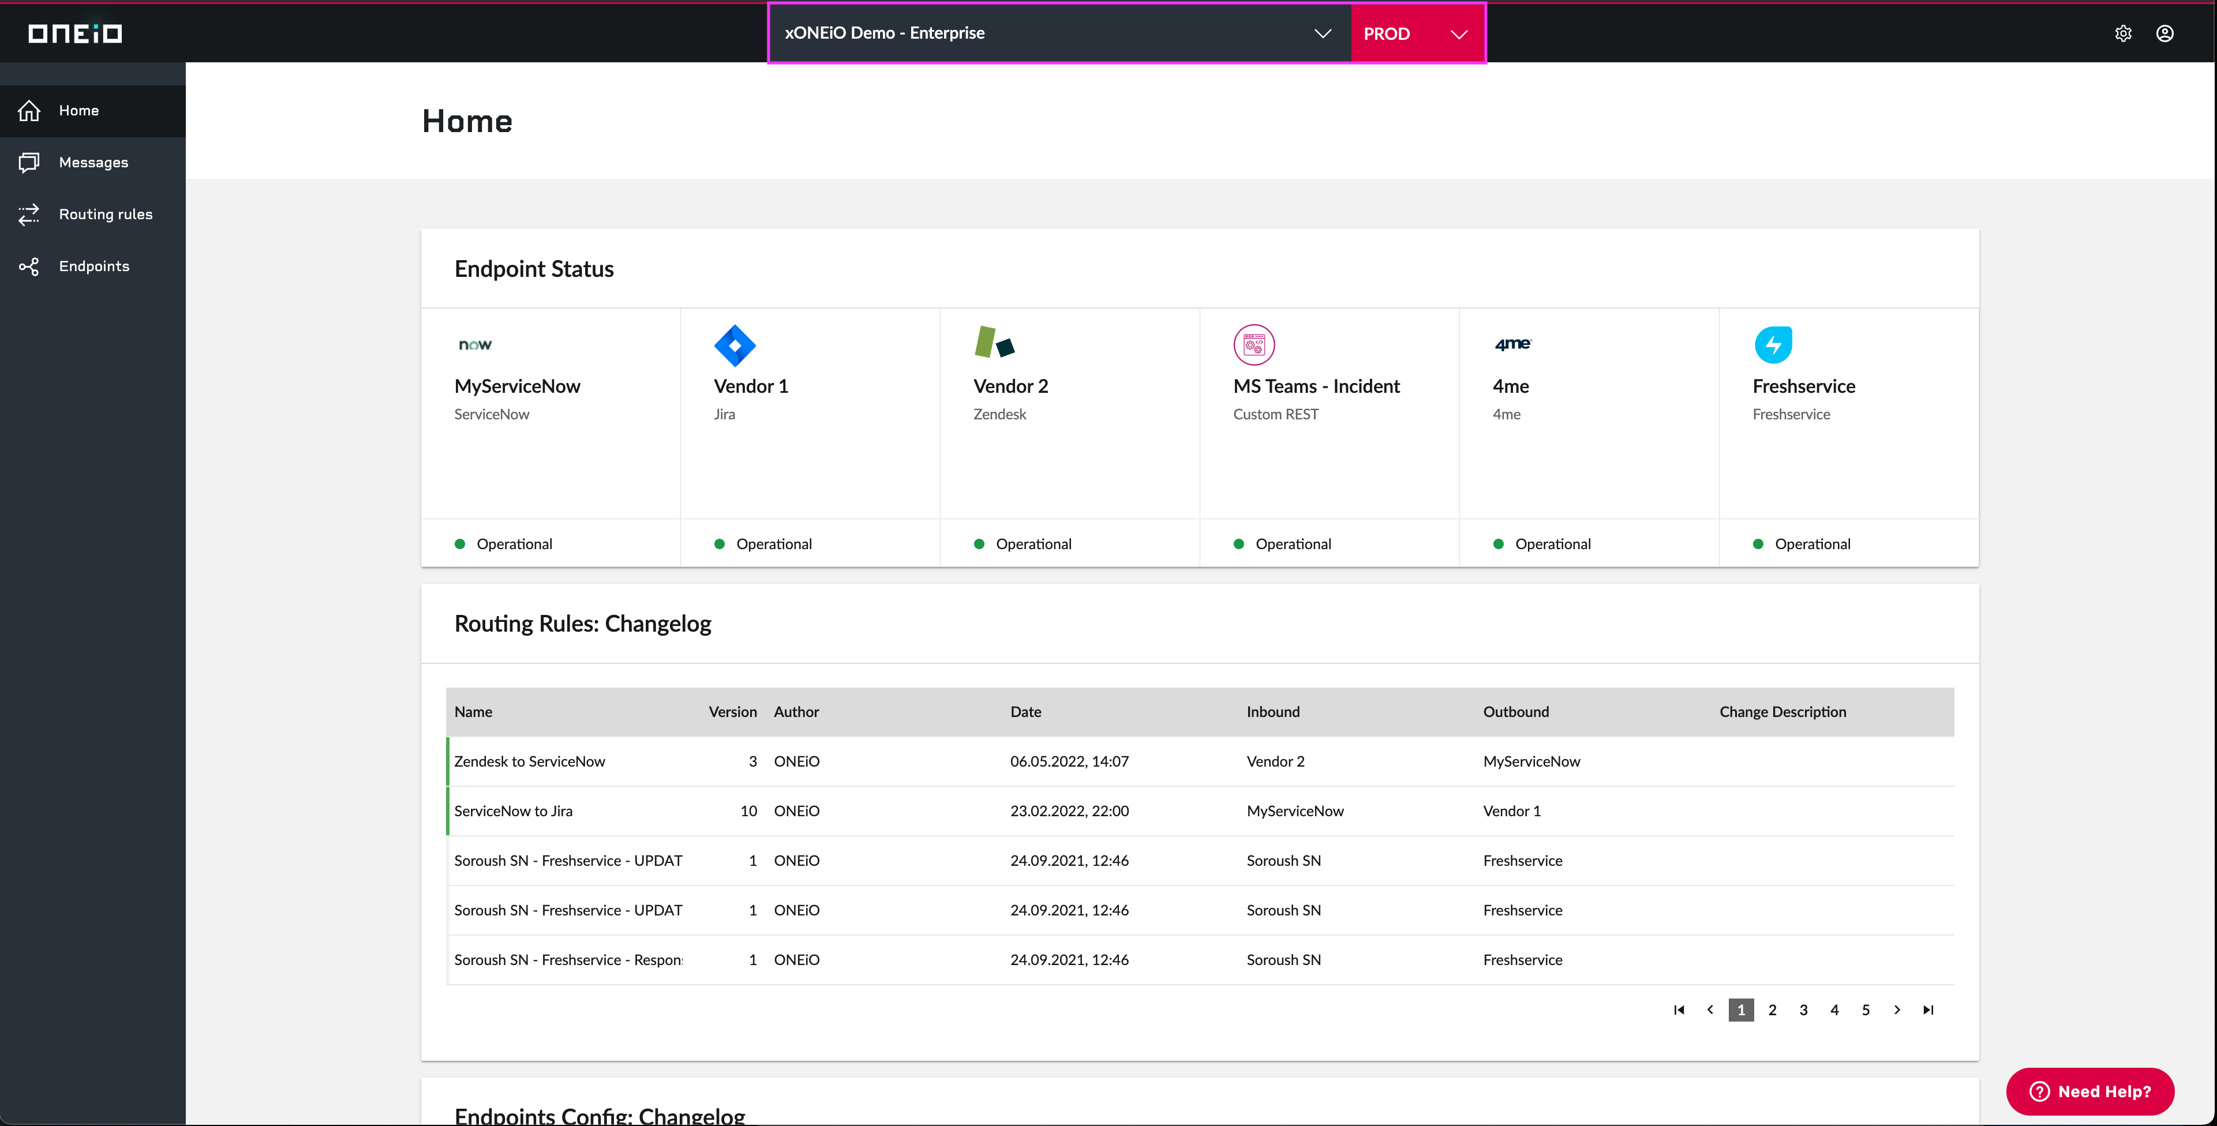2217x1126 pixels.
Task: Open the Home menu item
Action: tap(93, 111)
